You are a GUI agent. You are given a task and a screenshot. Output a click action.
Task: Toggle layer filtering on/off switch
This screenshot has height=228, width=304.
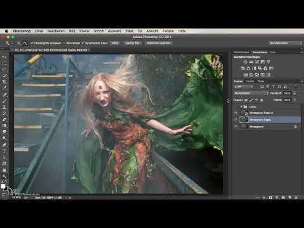[296, 86]
